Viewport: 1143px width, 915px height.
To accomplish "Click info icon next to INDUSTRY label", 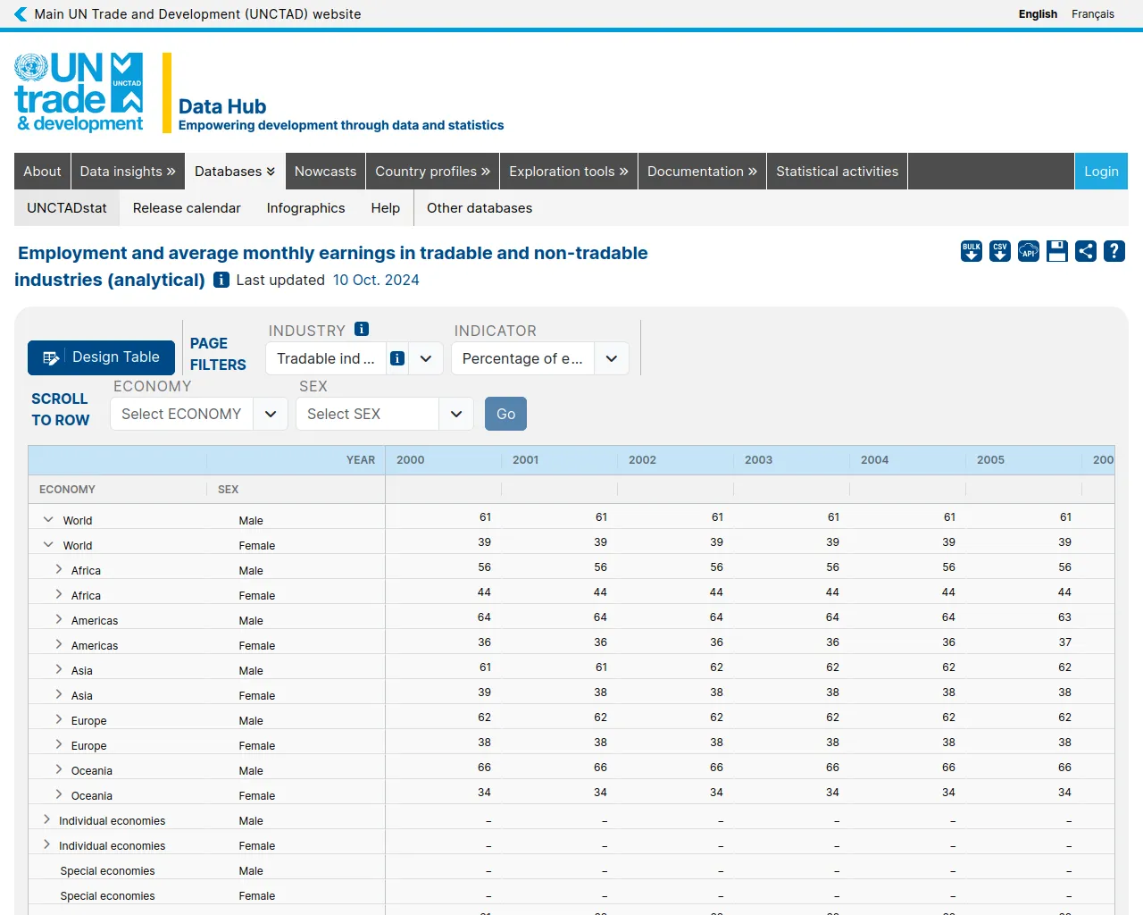I will coord(362,329).
